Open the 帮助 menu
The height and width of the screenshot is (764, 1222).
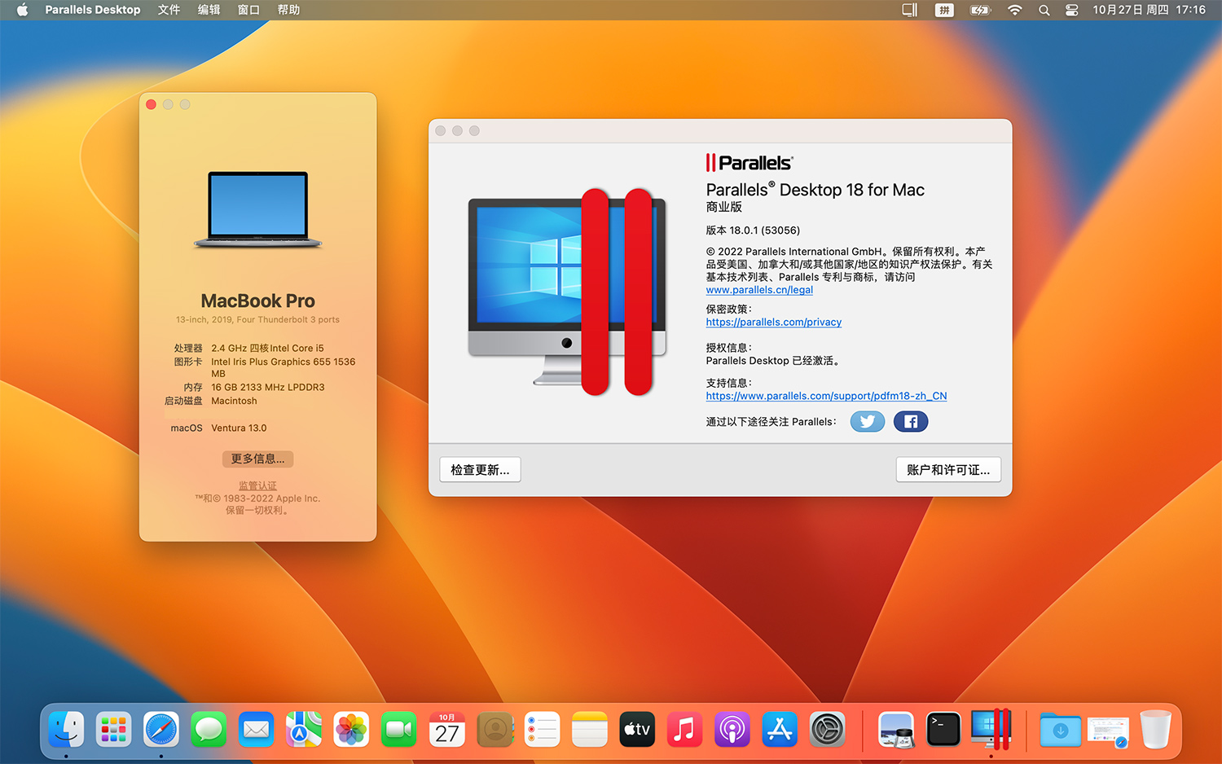pyautogui.click(x=288, y=10)
